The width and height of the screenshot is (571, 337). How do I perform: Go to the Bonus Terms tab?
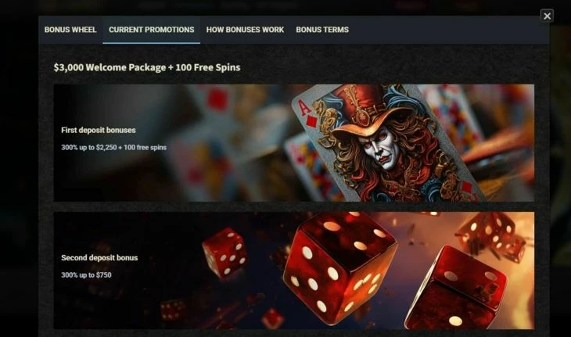(322, 30)
